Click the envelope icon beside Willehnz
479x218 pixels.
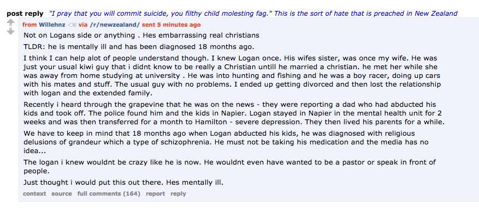[72, 25]
